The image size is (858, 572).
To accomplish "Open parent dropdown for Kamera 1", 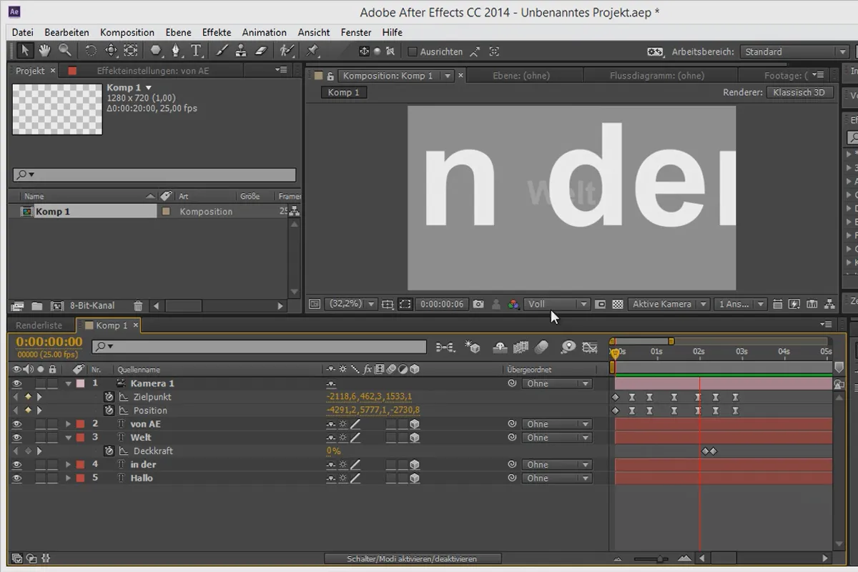I will tap(556, 383).
